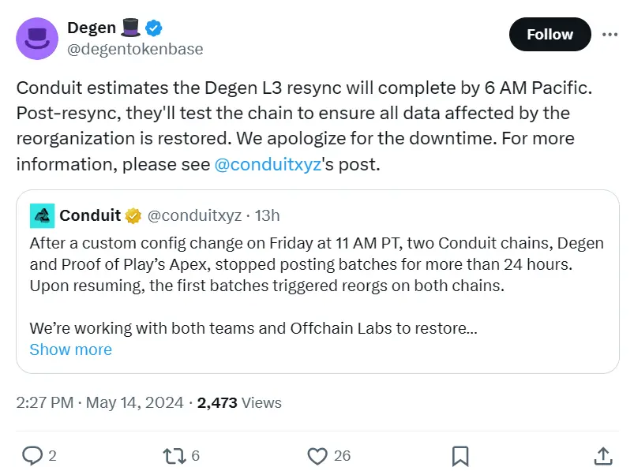
Task: Click the Conduit name in the quoted post
Action: coord(90,215)
